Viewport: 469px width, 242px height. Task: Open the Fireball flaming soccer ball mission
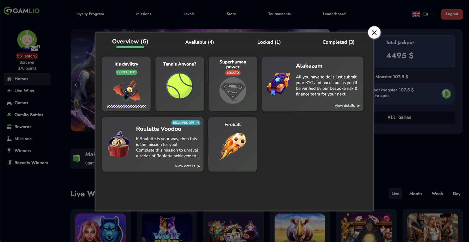233,146
